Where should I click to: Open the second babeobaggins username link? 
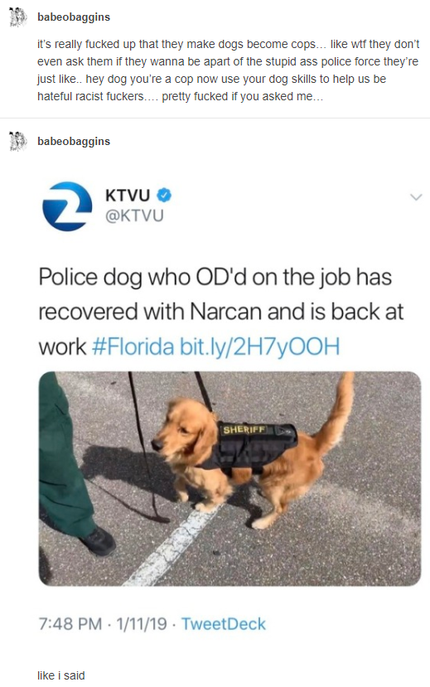74,141
